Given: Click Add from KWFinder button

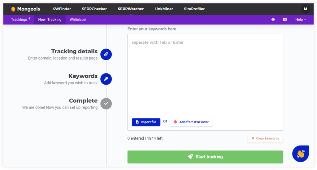Looking at the screenshot, I should 191,122.
